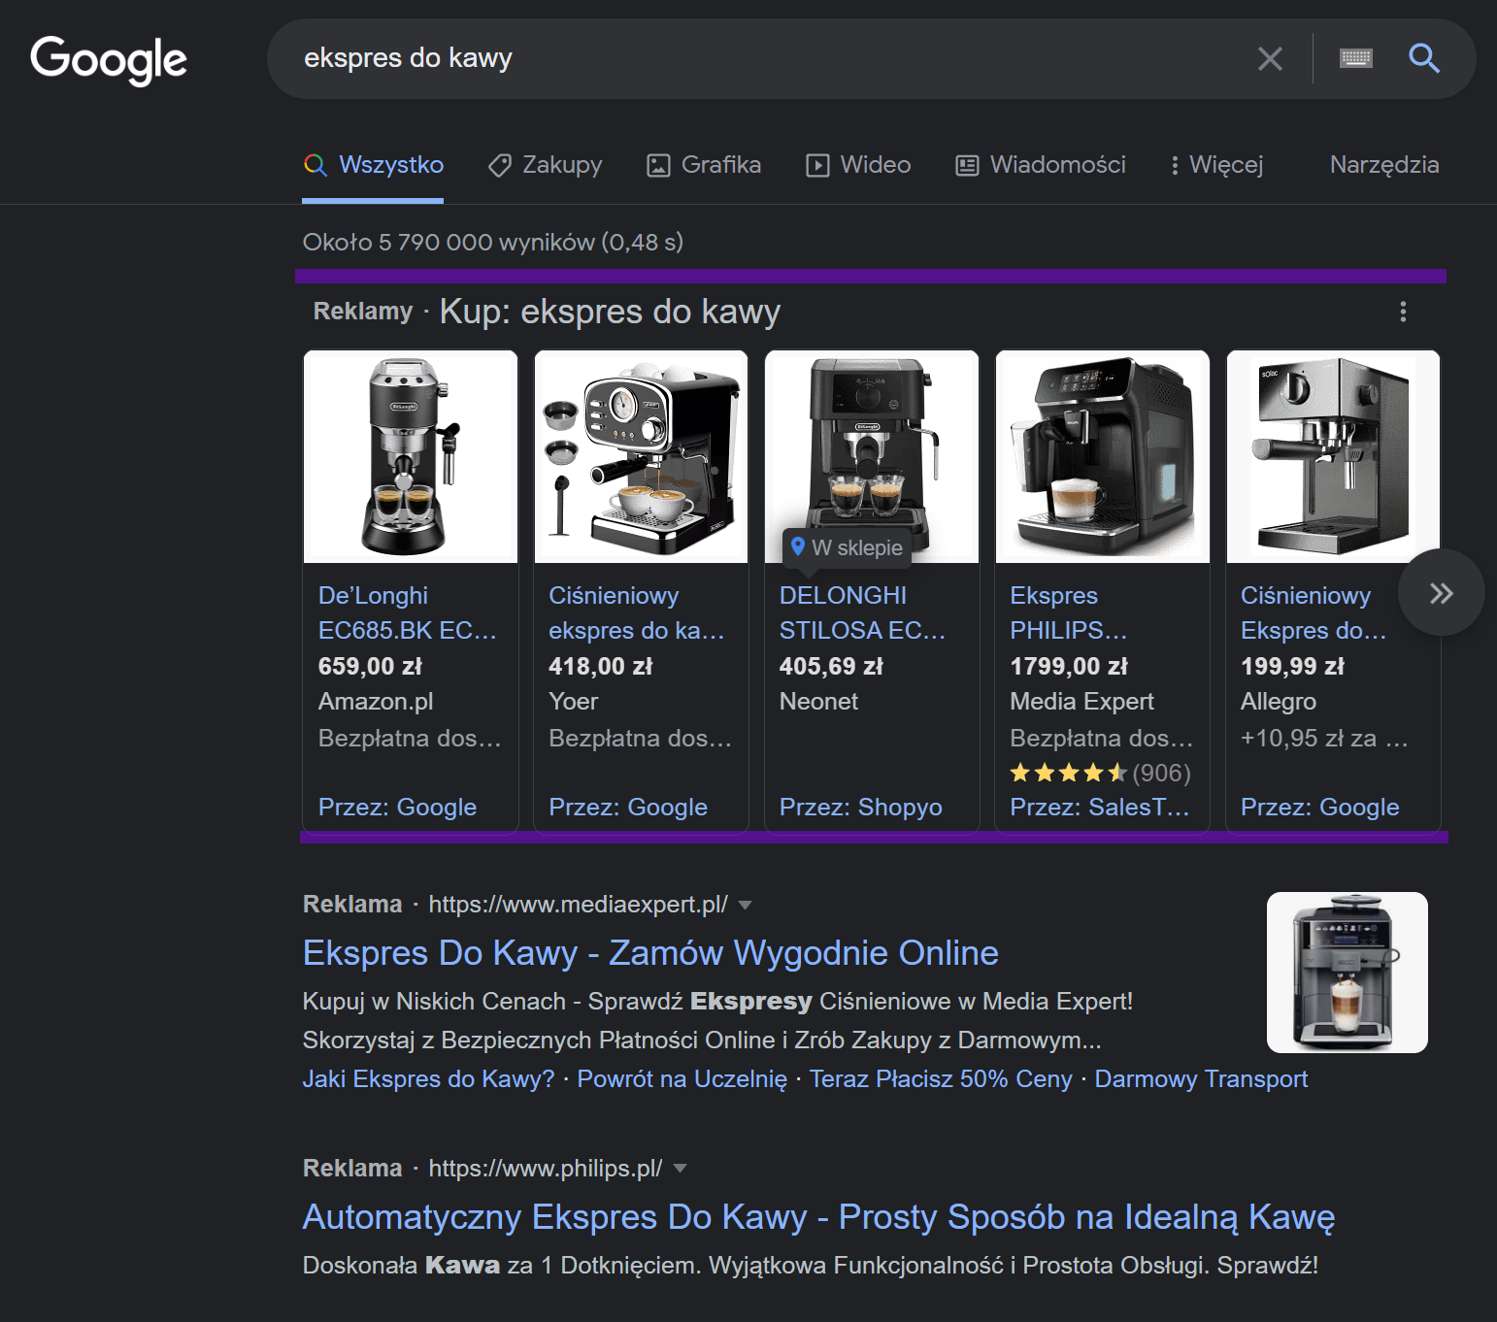Click Przez: Shopyo link
Screen dimensions: 1497x1322
click(x=860, y=808)
